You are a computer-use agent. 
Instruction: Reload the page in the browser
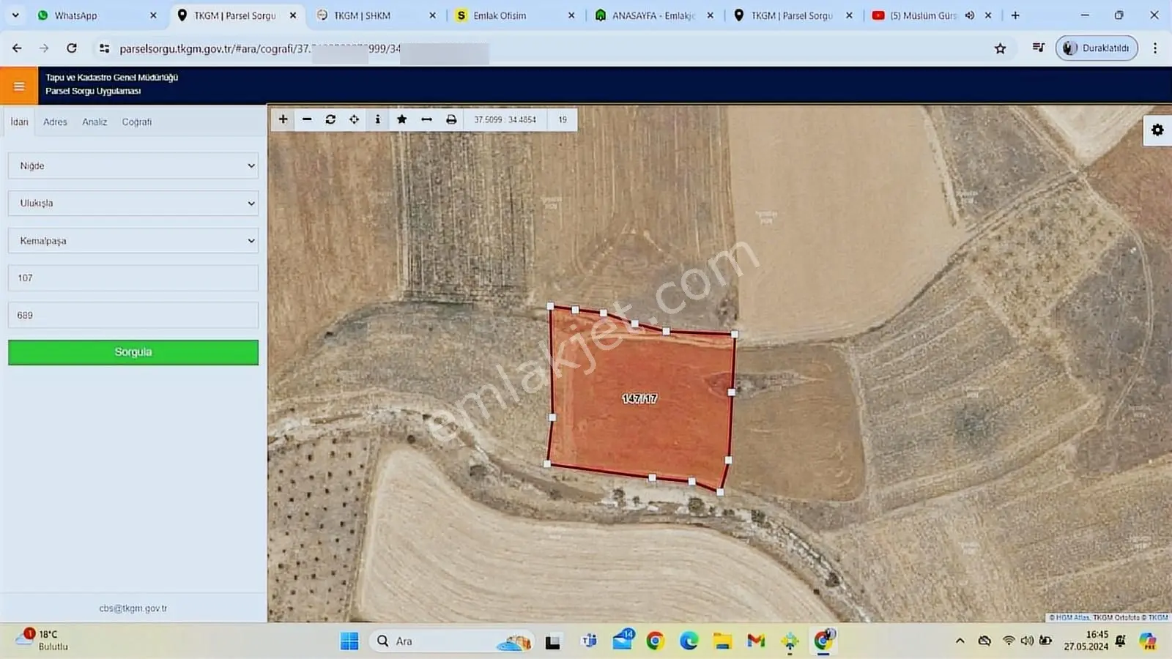(72, 48)
